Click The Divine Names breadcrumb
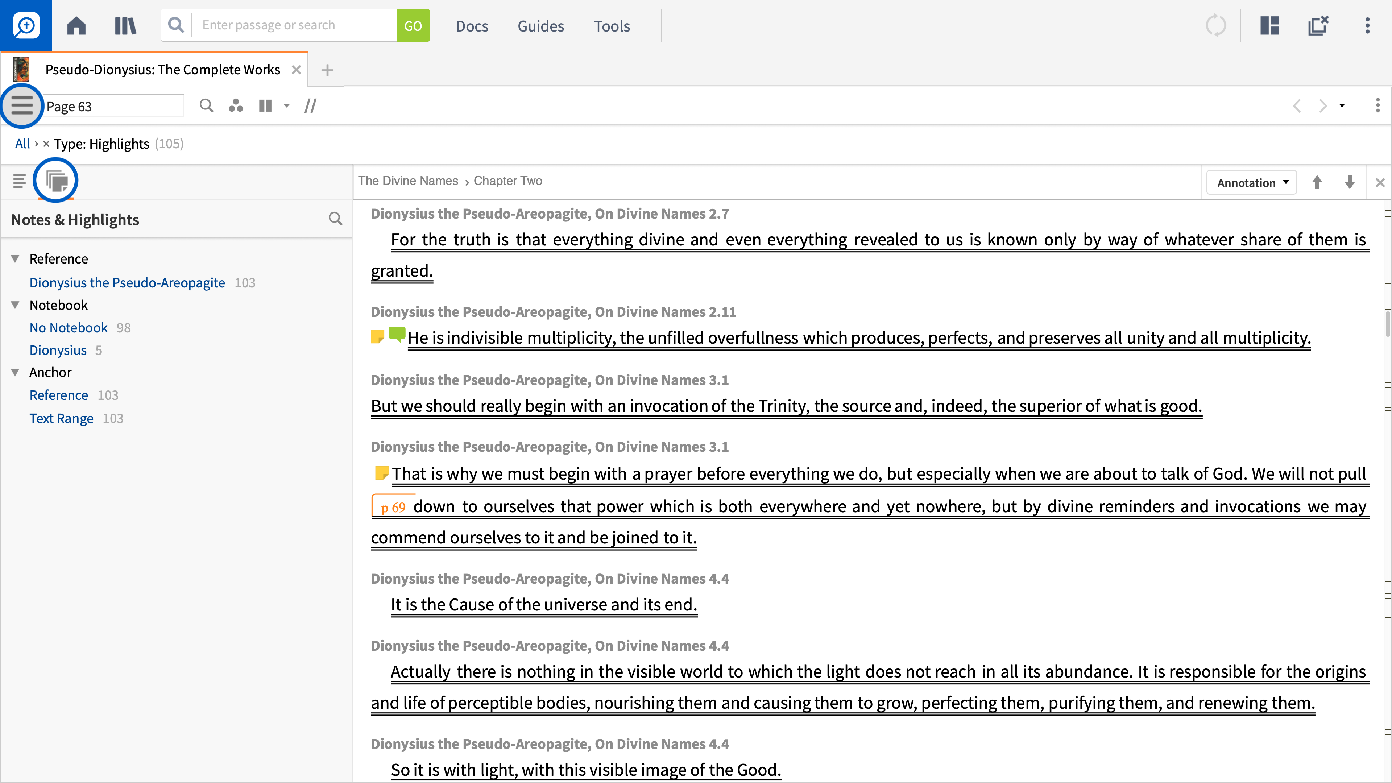1392x783 pixels. tap(408, 181)
